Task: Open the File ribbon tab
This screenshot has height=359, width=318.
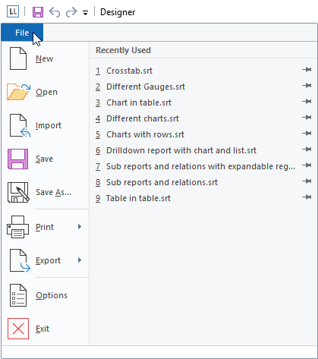Action: tap(22, 33)
